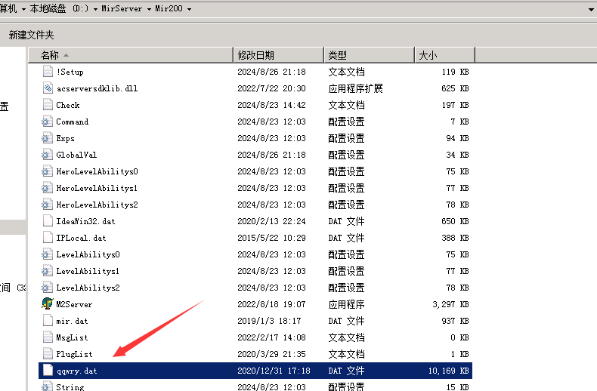Click the String config file icon
Image resolution: width=597 pixels, height=391 pixels.
pos(47,386)
